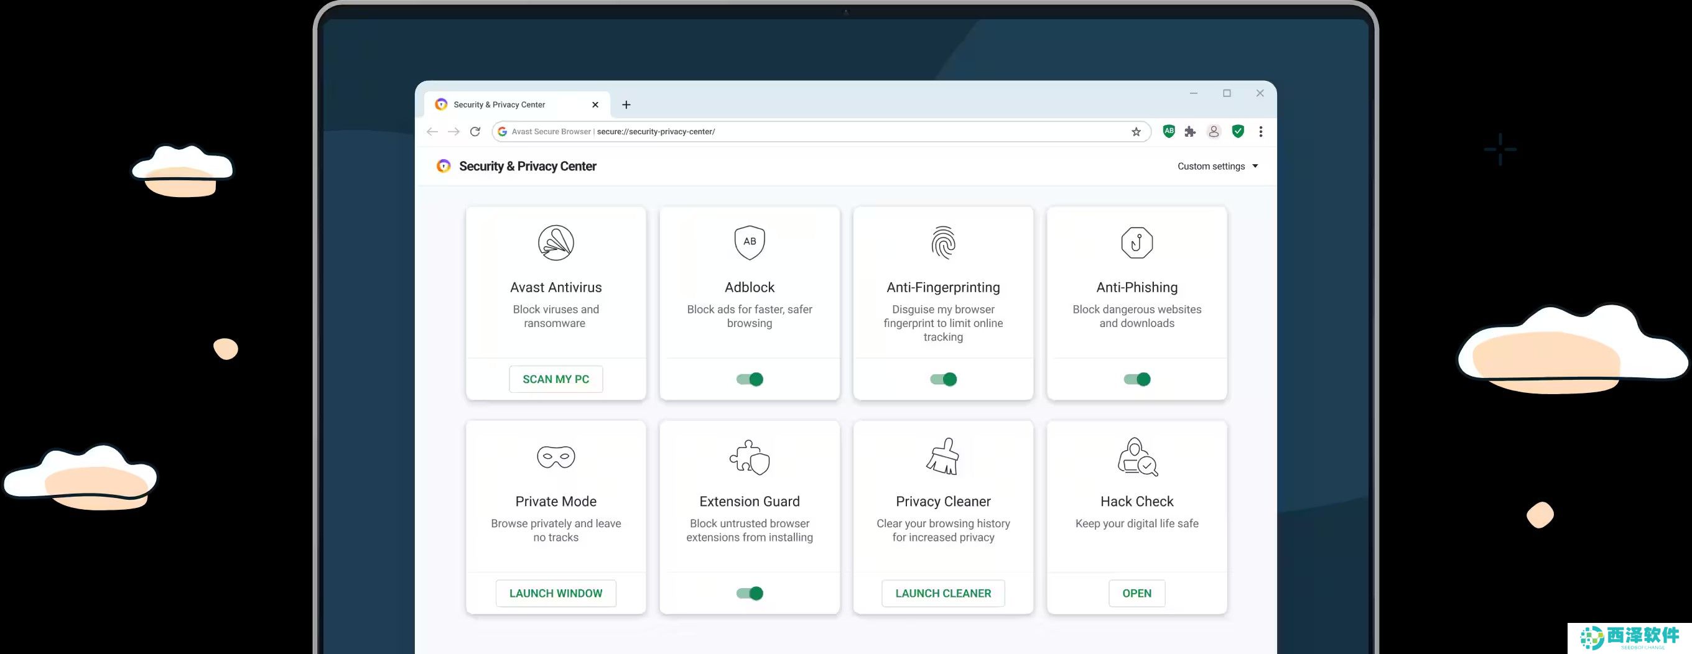
Task: Minimize the browser window
Action: pos(1194,93)
